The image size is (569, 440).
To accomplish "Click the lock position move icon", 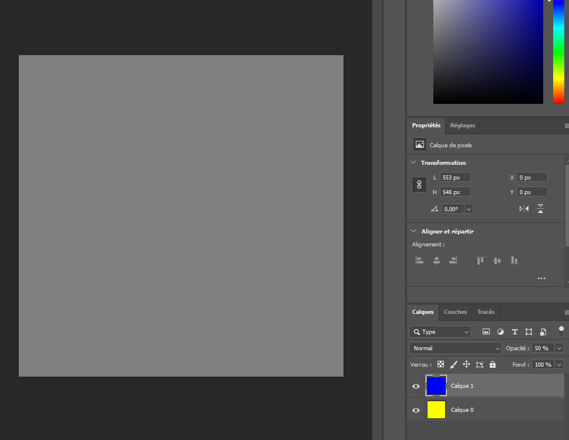I will [x=466, y=364].
